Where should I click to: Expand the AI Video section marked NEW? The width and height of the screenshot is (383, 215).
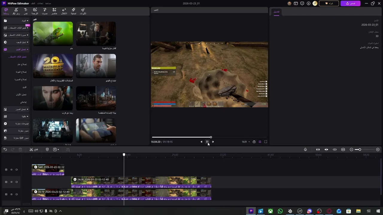(16, 28)
